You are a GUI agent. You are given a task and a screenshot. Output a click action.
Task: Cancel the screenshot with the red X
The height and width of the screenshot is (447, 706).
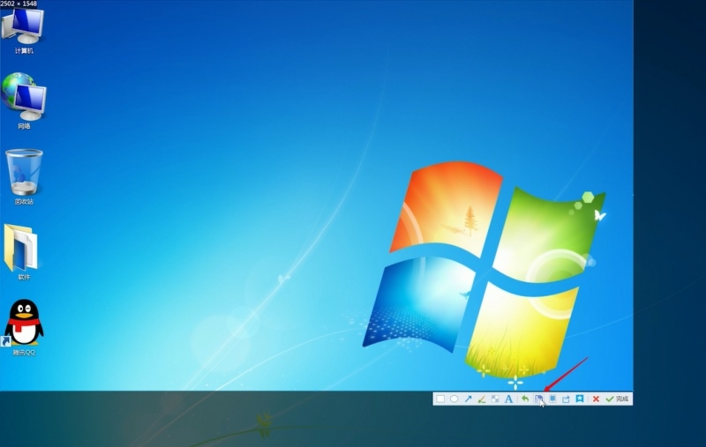[x=596, y=399]
